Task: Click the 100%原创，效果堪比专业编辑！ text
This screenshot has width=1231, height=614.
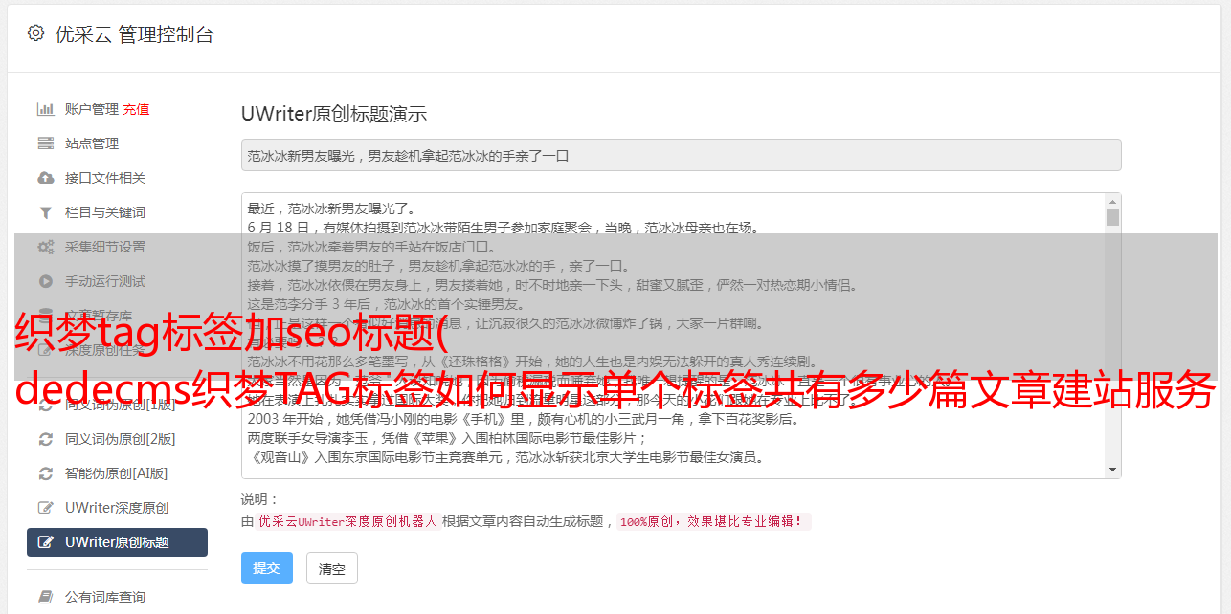Action: pos(714,522)
